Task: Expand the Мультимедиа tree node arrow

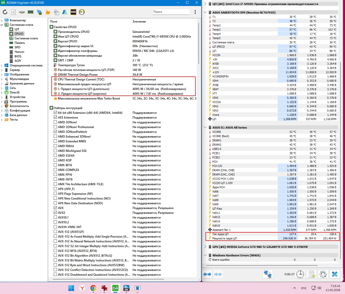Action: 2,79
